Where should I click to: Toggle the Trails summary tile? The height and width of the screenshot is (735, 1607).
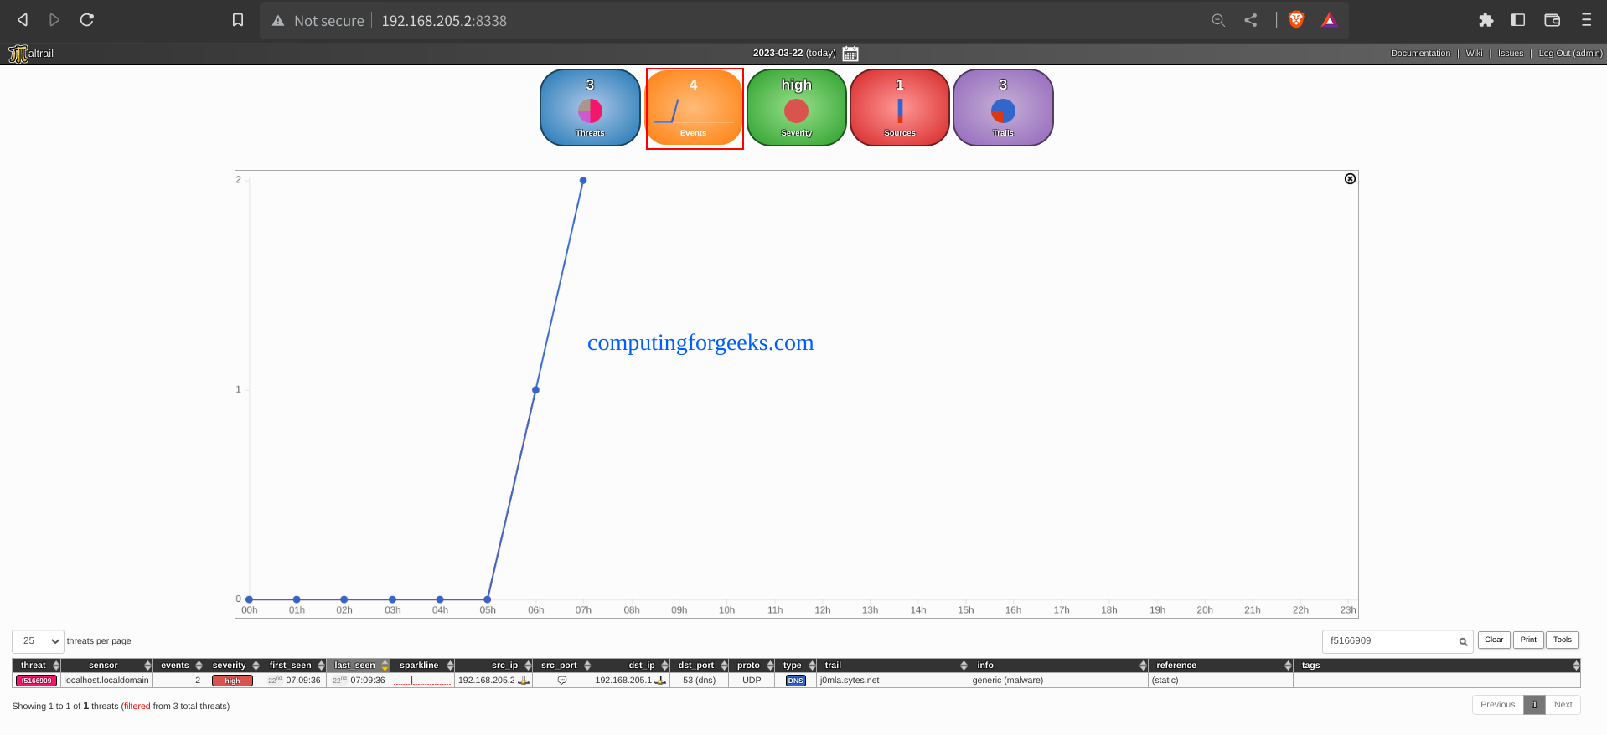click(x=1002, y=108)
